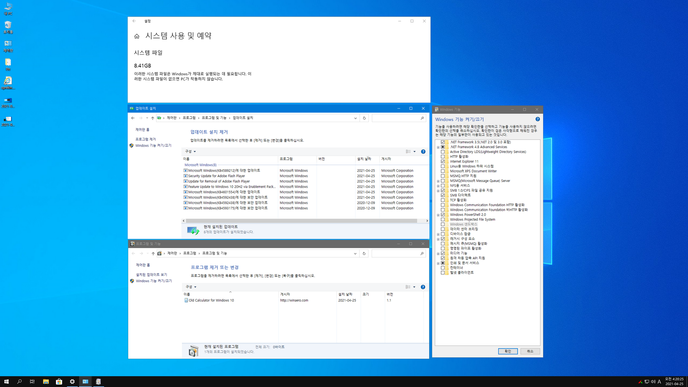
Task: Click the Settings gear on the taskbar
Action: [72, 382]
